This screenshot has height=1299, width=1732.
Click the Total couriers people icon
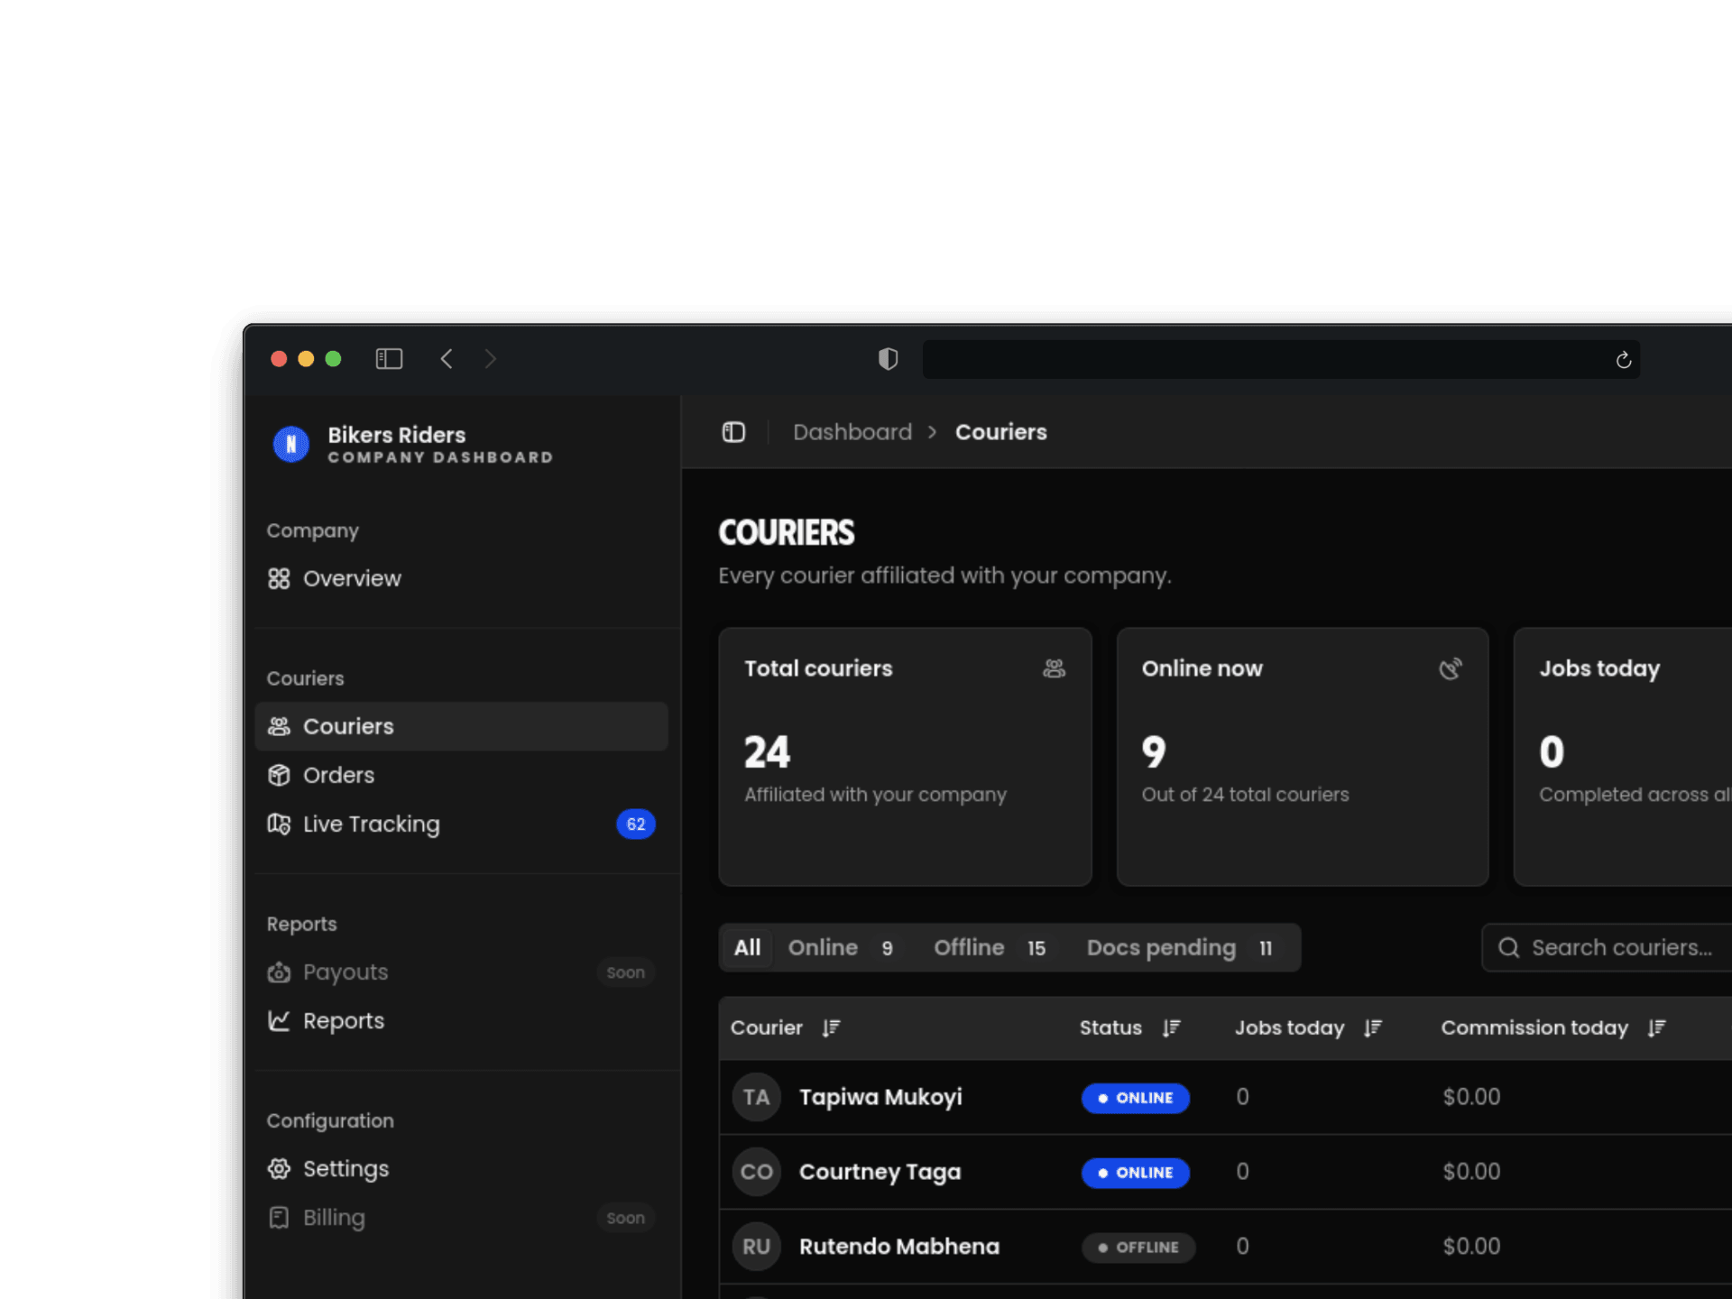pos(1054,668)
